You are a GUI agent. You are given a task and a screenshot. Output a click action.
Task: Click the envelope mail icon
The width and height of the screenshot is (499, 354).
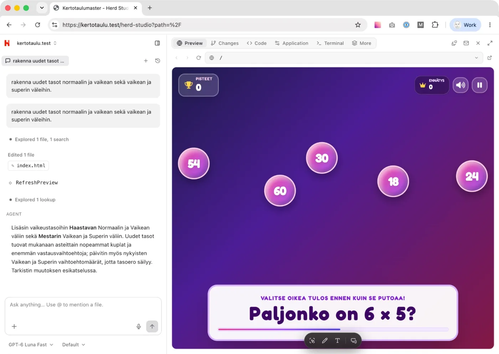466,43
